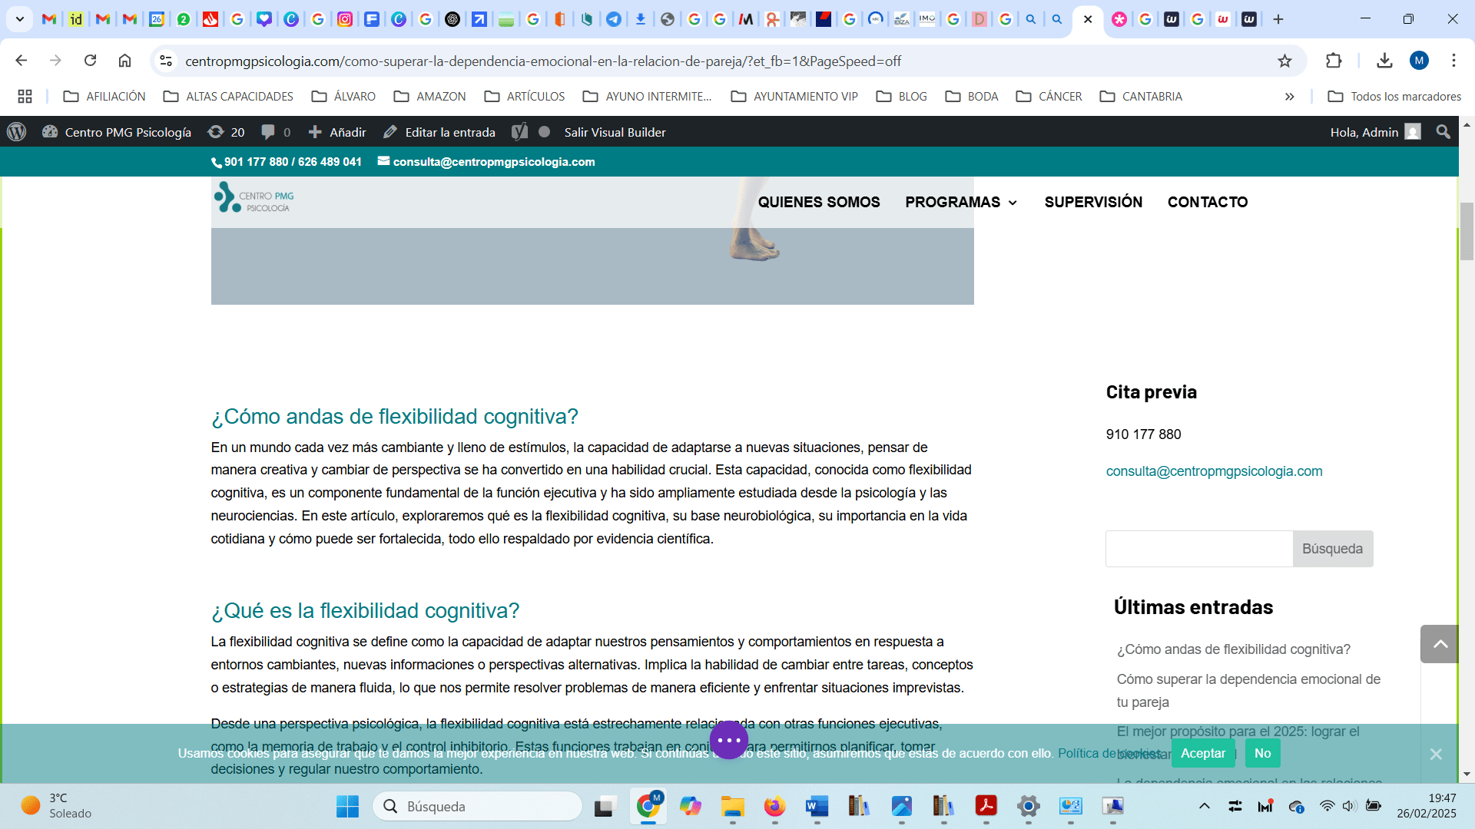1475x829 pixels.
Task: Open Chrome downloads icon
Action: pyautogui.click(x=1384, y=61)
